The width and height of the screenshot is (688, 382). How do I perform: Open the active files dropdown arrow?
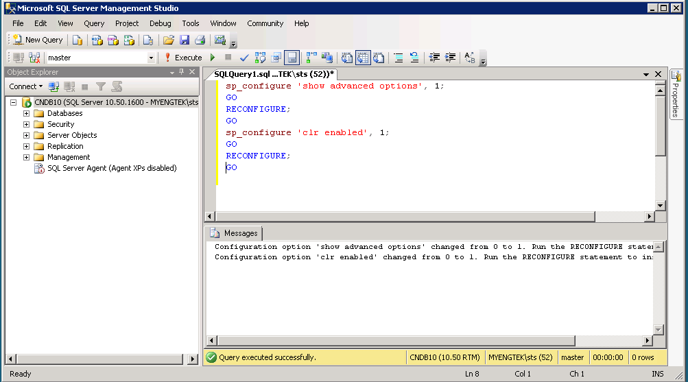pos(646,75)
